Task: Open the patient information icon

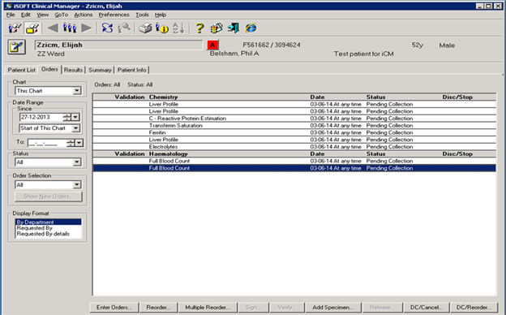Action: pos(162,28)
